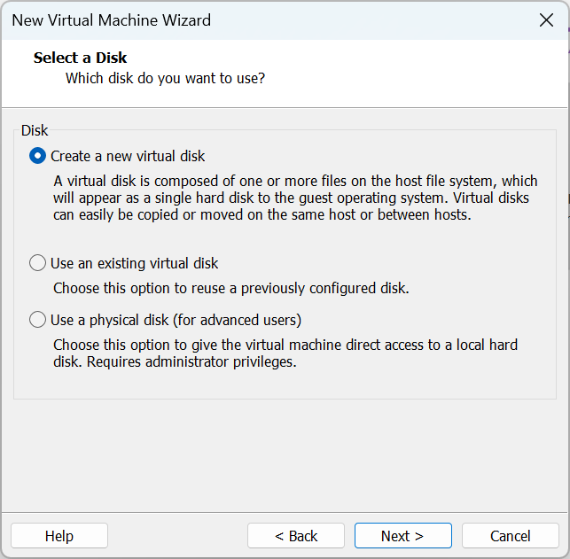This screenshot has width=570, height=559.
Task: Click the blank space between Help and Back buttons
Action: (177, 536)
